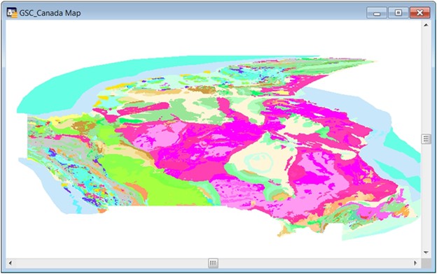Click the vertical scrollbar down arrow

tap(426, 252)
